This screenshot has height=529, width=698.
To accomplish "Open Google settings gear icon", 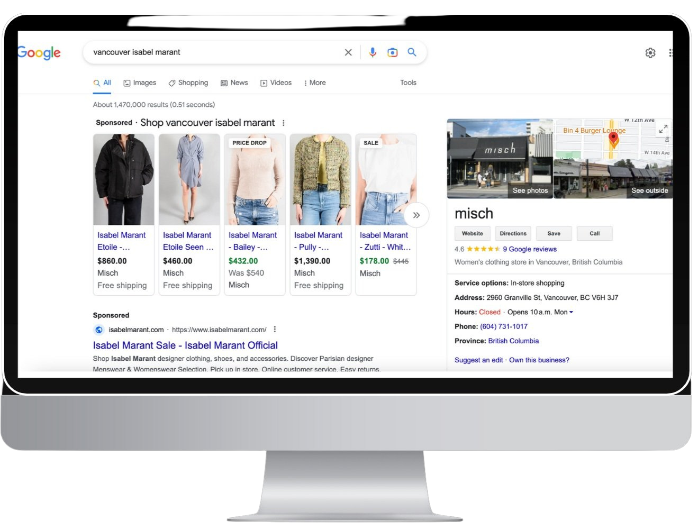I will coord(650,53).
